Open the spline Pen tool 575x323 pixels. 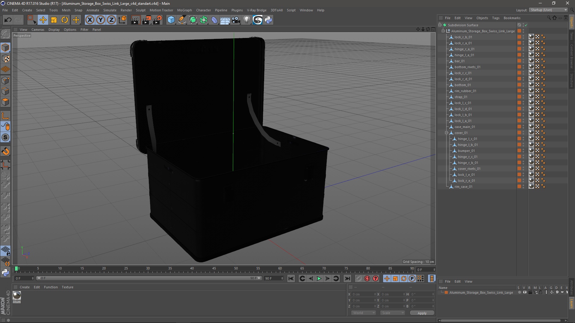coord(182,20)
